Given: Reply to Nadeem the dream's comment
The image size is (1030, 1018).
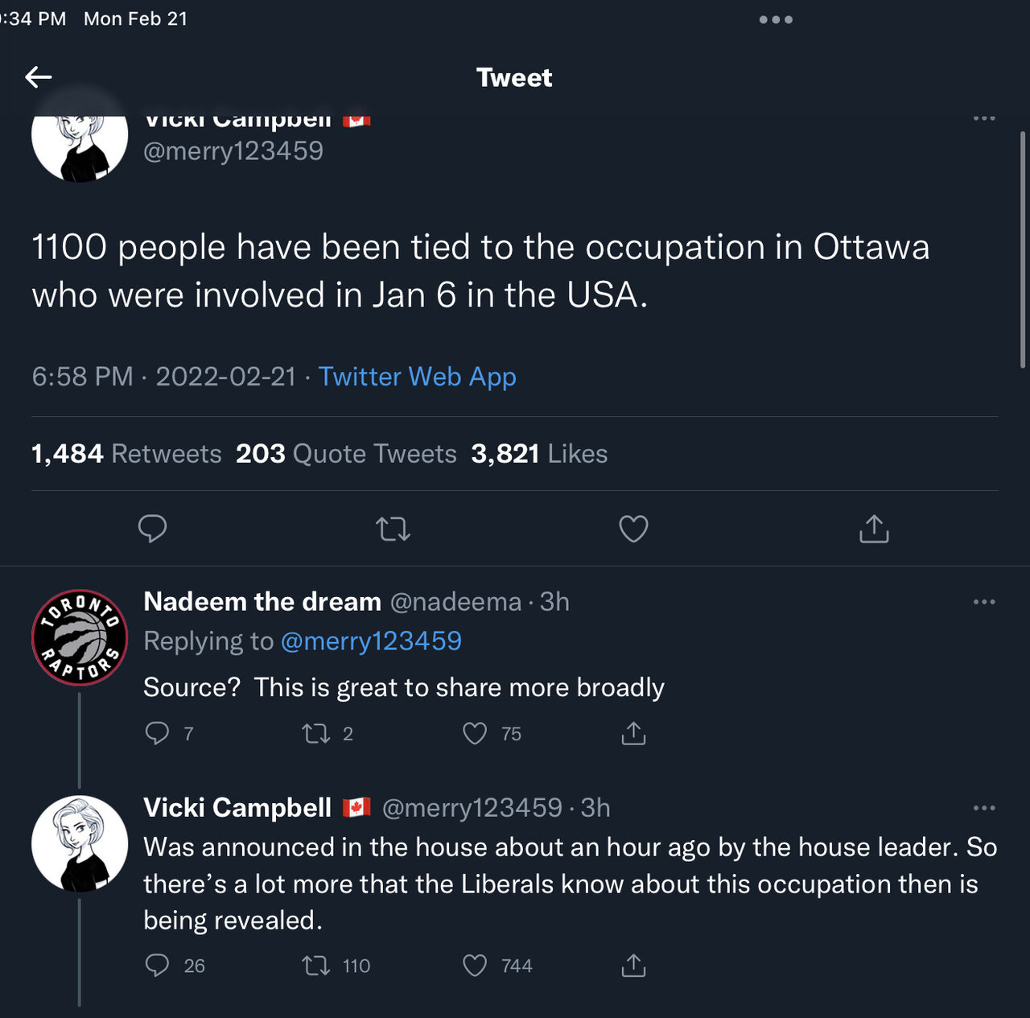Looking at the screenshot, I should pyautogui.click(x=157, y=733).
